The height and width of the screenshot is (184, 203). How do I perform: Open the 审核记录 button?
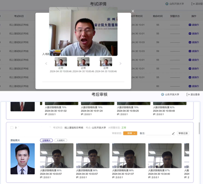(183, 133)
